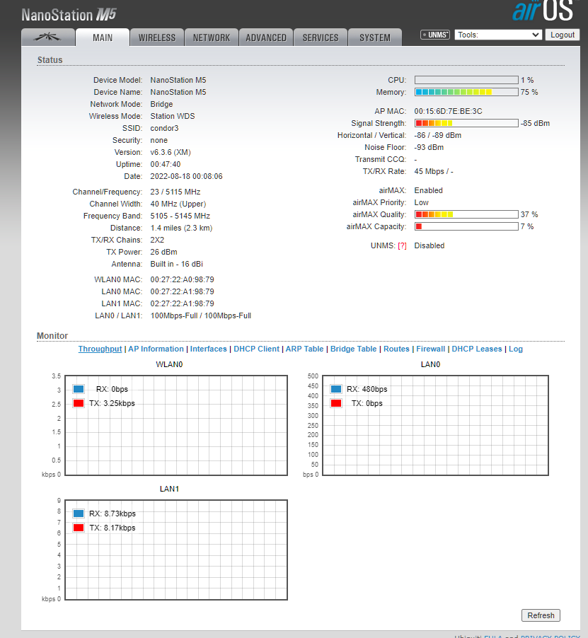Screen dimensions: 588x638
Task: Open the ADVANCED tab
Action: coord(266,37)
